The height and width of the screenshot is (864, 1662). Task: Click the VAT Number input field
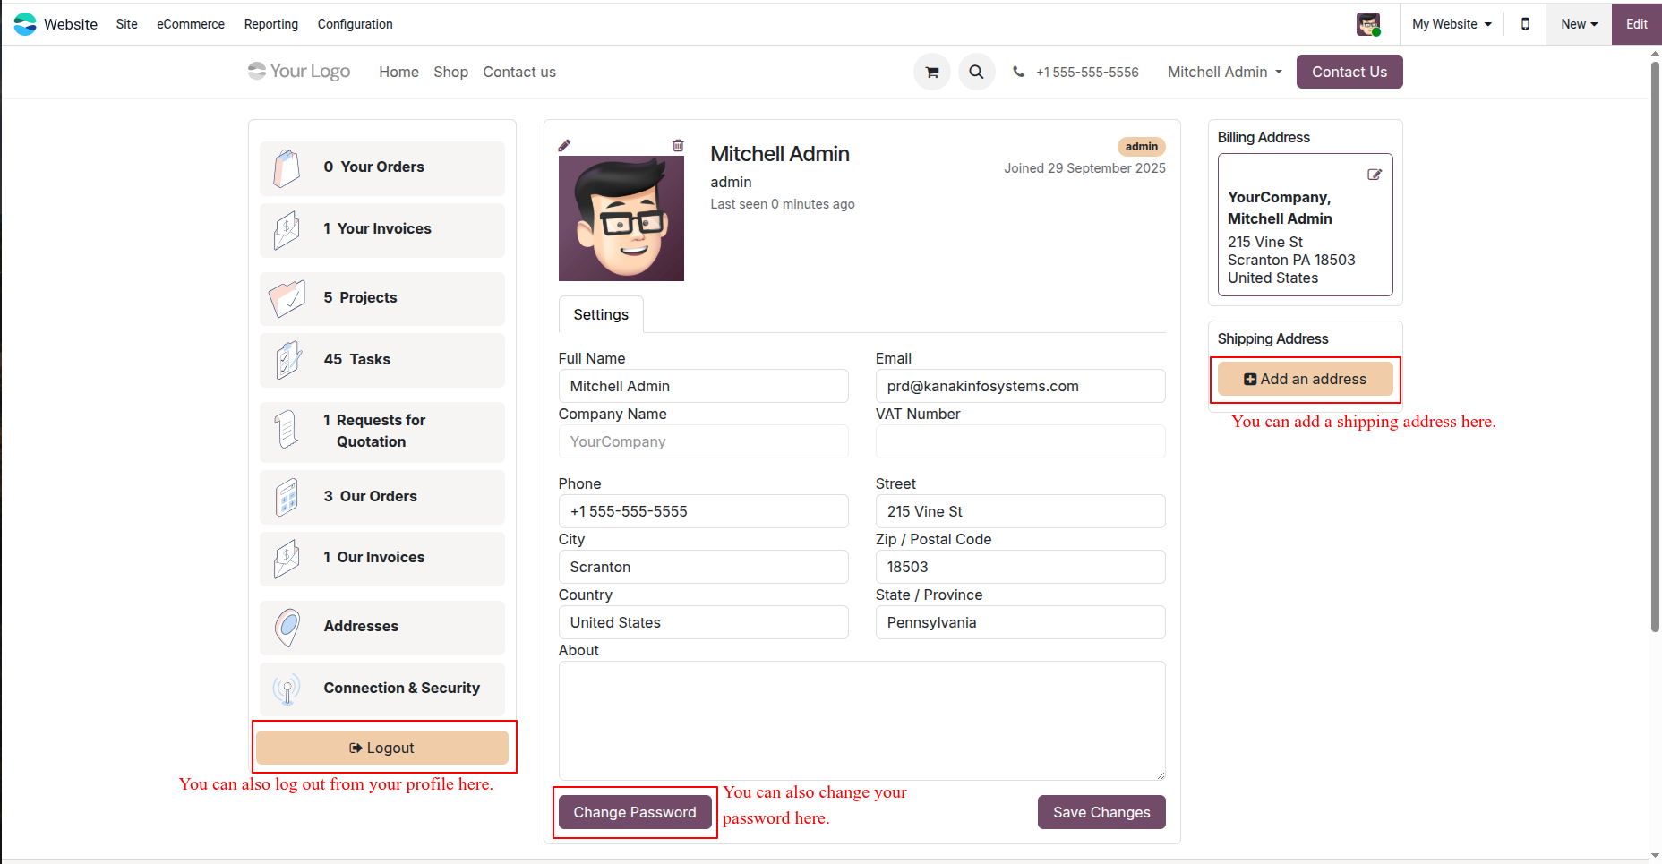(1021, 441)
